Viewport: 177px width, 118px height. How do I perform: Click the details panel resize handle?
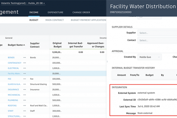[107, 61]
